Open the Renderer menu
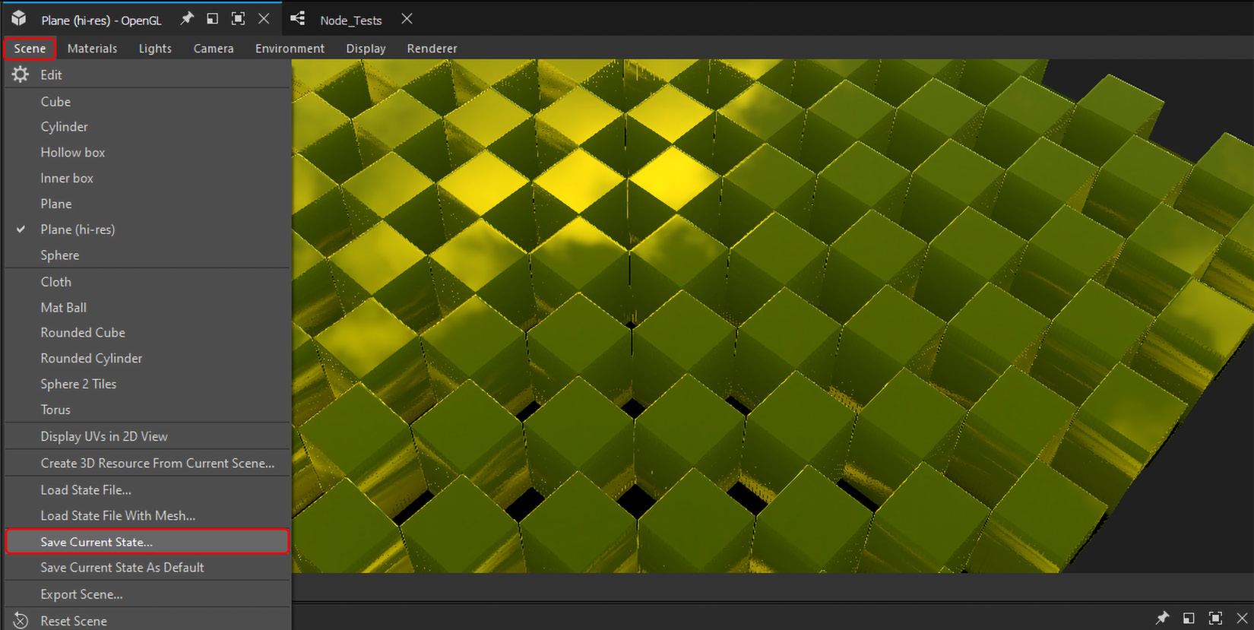1254x630 pixels. pyautogui.click(x=432, y=48)
